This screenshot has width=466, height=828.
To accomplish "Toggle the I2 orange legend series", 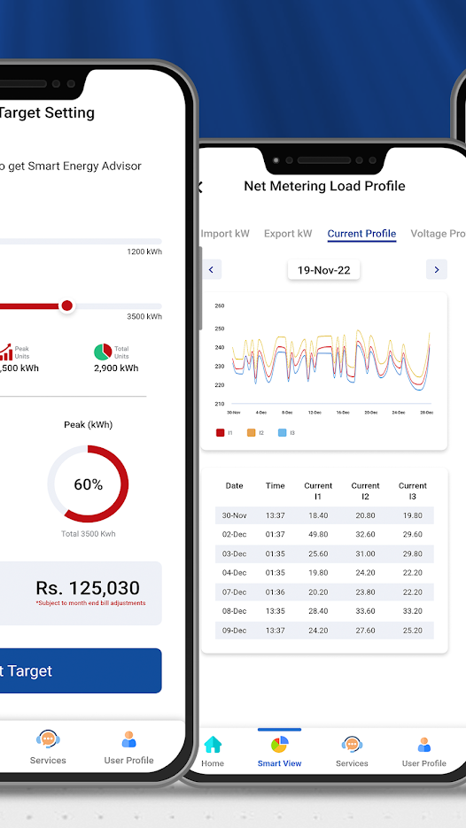I will click(251, 432).
